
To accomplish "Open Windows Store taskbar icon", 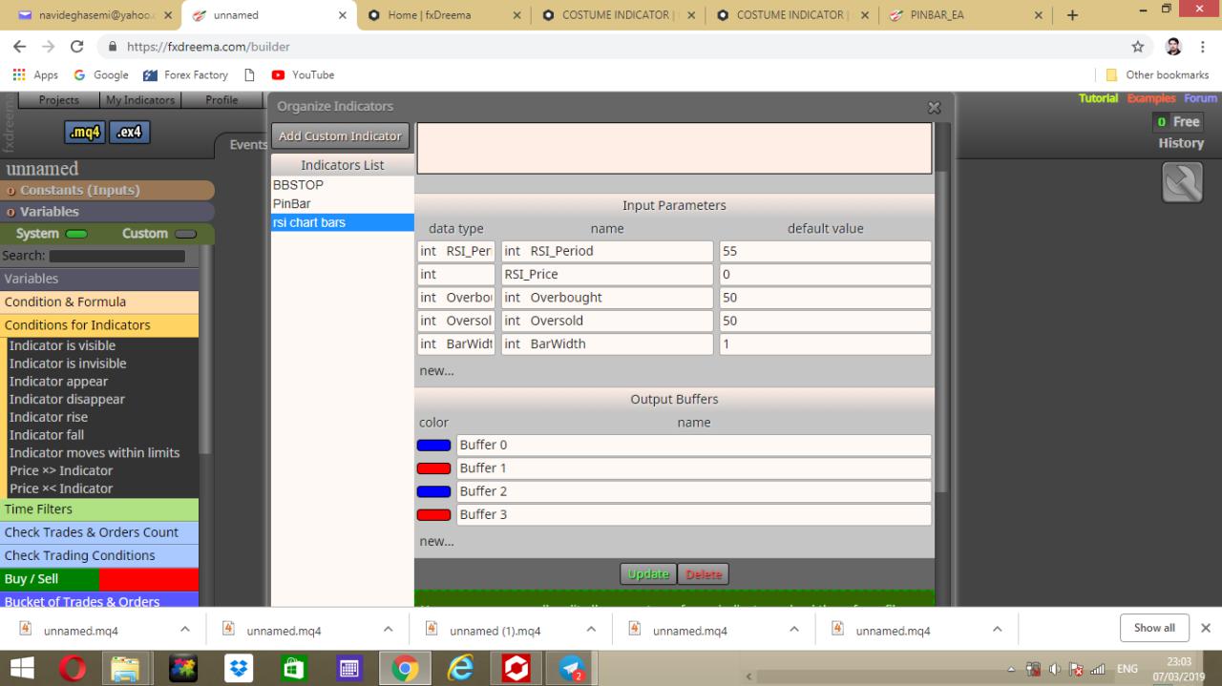I will click(294, 670).
